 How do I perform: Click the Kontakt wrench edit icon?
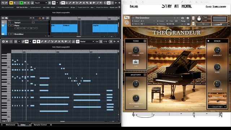pos(127,18)
